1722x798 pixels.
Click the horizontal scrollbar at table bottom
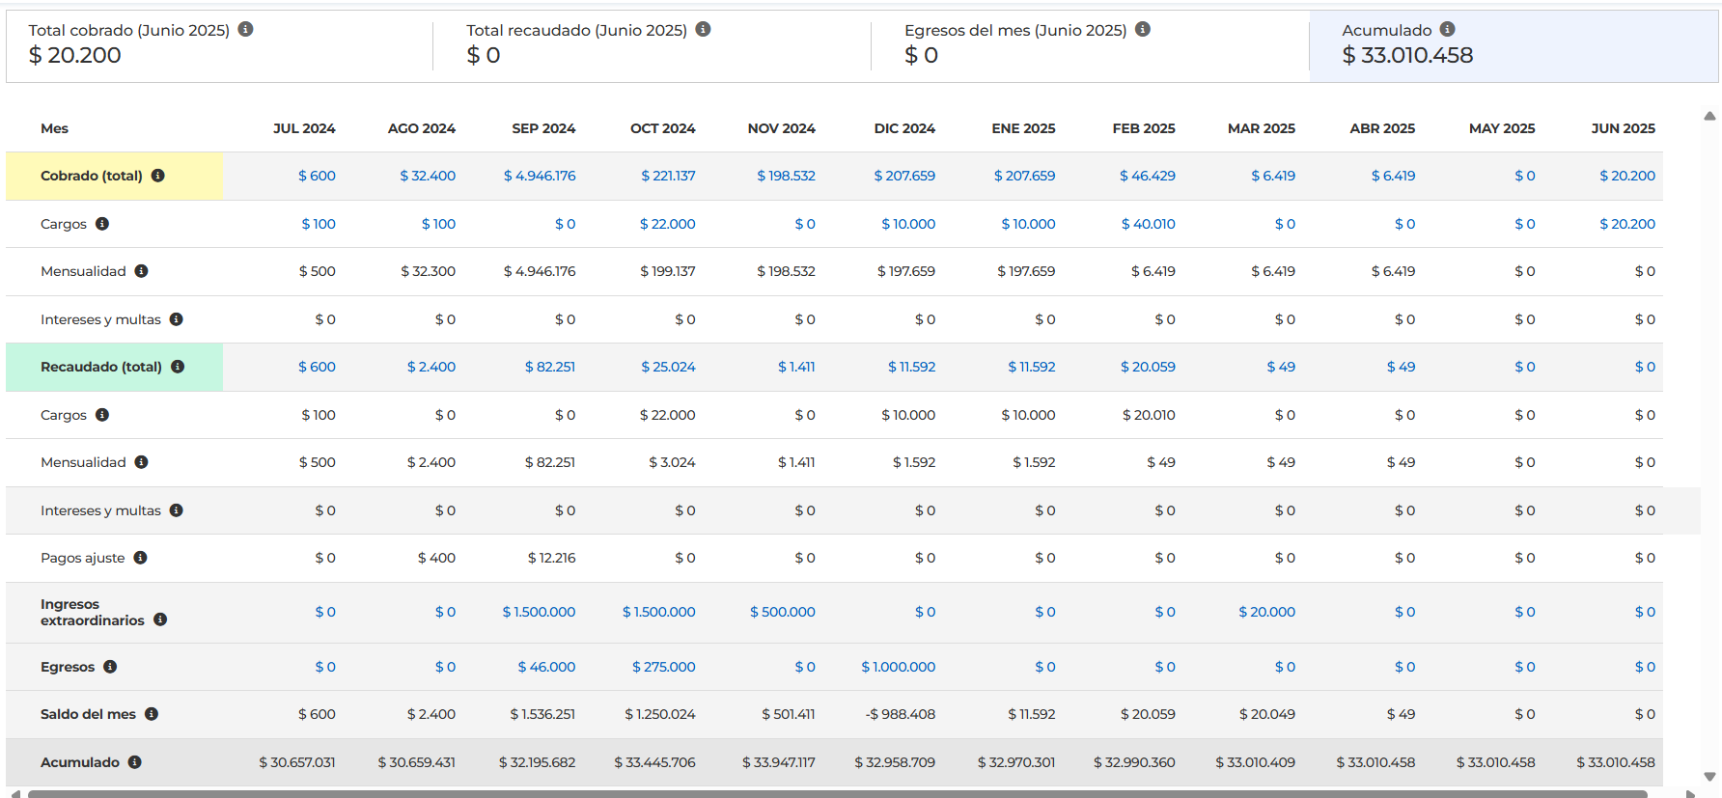tap(836, 794)
